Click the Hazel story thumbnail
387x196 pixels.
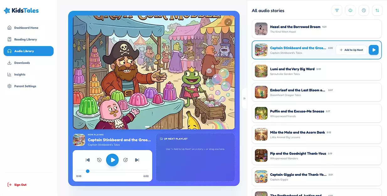point(261,29)
